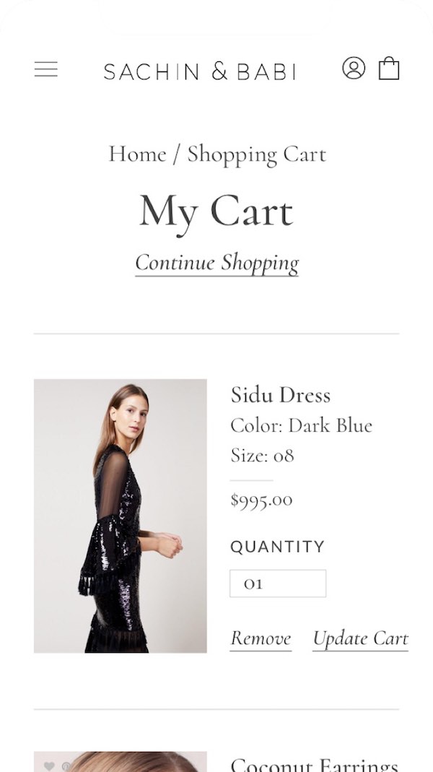Follow the Continue Shopping link
This screenshot has height=772, width=433.
(216, 262)
